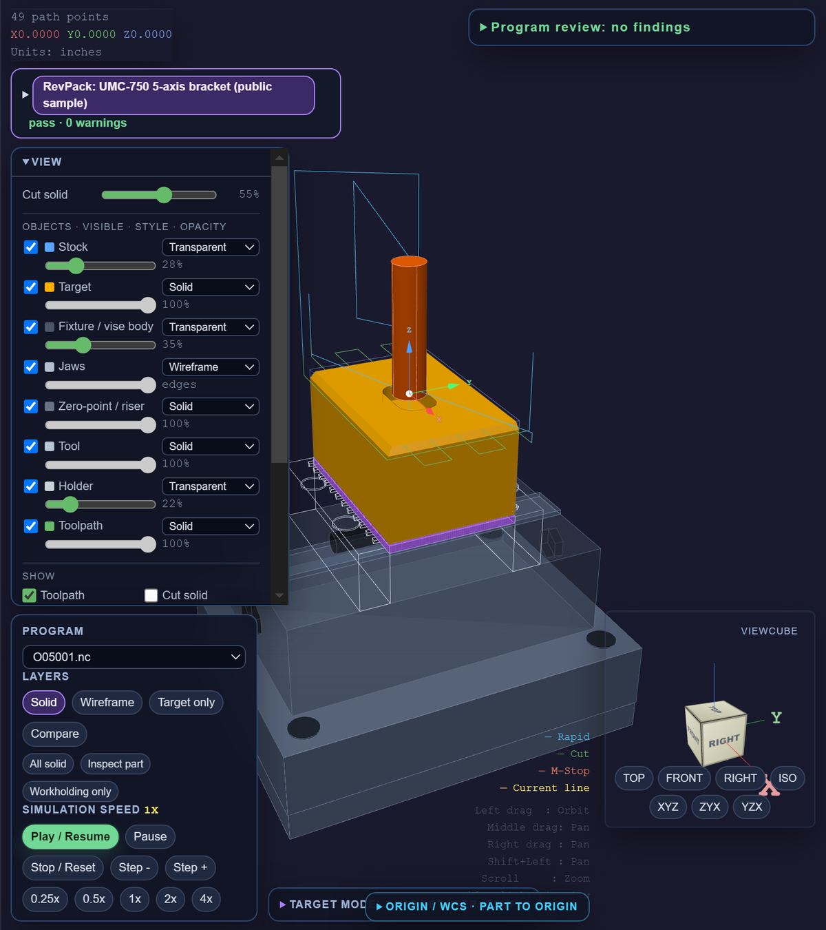Image resolution: width=826 pixels, height=930 pixels.
Task: Uncheck the Holder visibility checkbox
Action: pyautogui.click(x=31, y=486)
